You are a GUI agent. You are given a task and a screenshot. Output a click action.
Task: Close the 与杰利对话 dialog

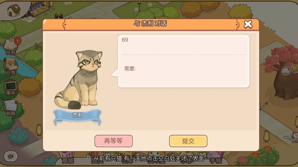pyautogui.click(x=248, y=24)
